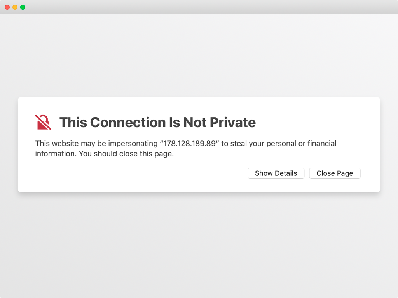Maximize the window using the green button
Image resolution: width=398 pixels, height=298 pixels.
pyautogui.click(x=23, y=7)
